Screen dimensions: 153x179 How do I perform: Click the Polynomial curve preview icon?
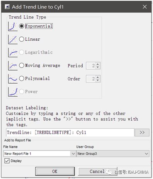click(x=13, y=79)
